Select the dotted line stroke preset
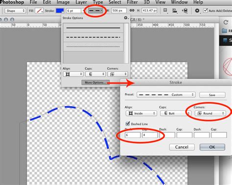This screenshot has width=232, height=185. pyautogui.click(x=93, y=47)
